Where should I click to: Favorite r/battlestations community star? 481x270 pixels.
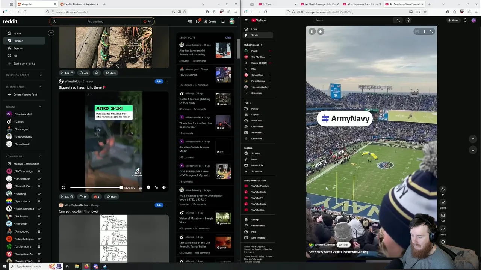click(x=39, y=246)
